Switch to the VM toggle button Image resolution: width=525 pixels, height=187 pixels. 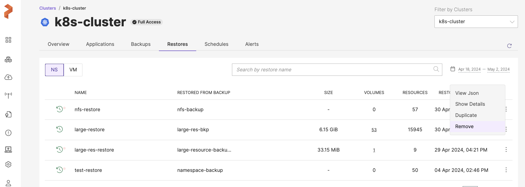pos(73,70)
